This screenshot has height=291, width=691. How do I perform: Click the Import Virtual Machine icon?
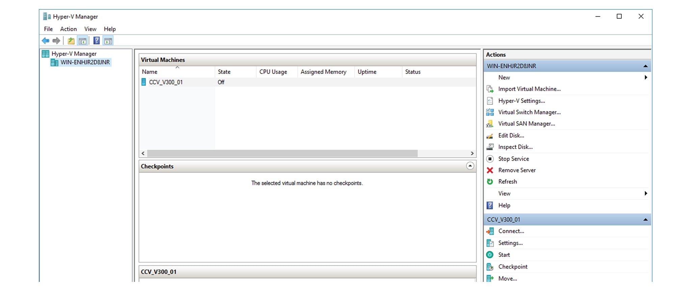(490, 89)
